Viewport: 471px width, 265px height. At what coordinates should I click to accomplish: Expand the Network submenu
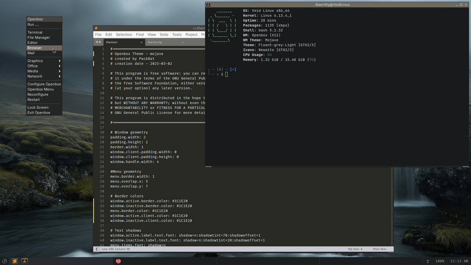44,76
